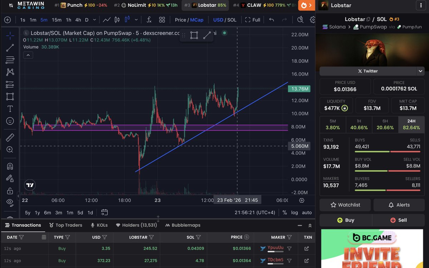Pick the ruler measure tool
This screenshot has width=429, height=268.
10,137
